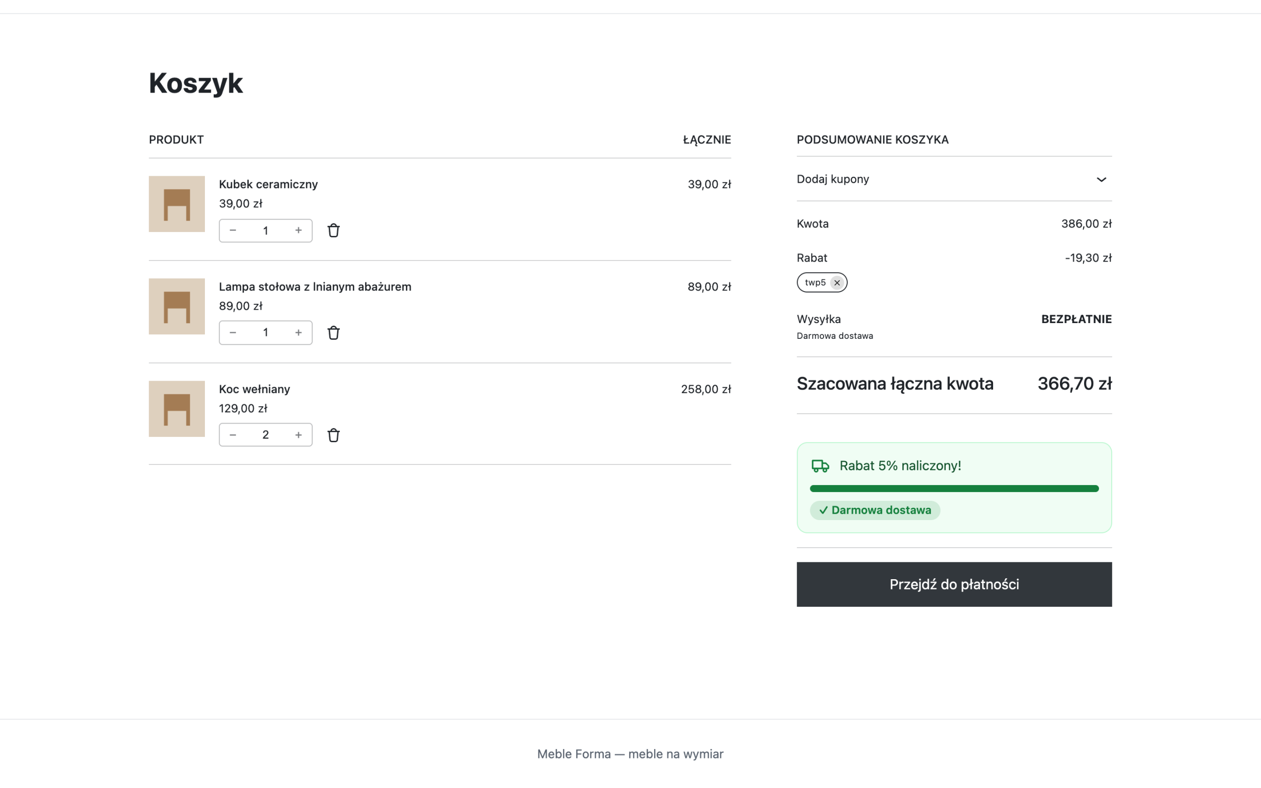Expand the Dodaj kupony section
The image size is (1261, 788).
(x=954, y=179)
